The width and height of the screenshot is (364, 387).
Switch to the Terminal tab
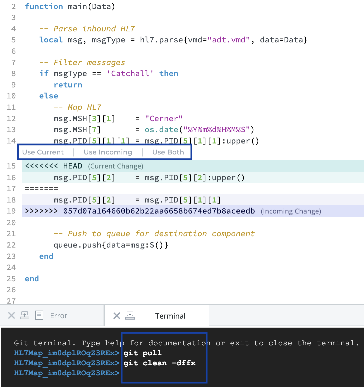click(170, 316)
